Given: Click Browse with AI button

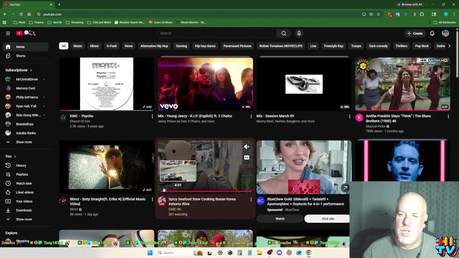Looking at the screenshot, I should point(409,4).
